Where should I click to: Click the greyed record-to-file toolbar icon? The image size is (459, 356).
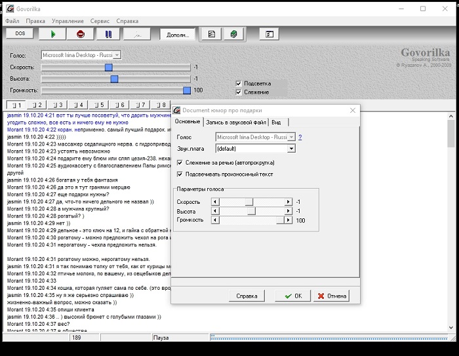click(x=137, y=34)
